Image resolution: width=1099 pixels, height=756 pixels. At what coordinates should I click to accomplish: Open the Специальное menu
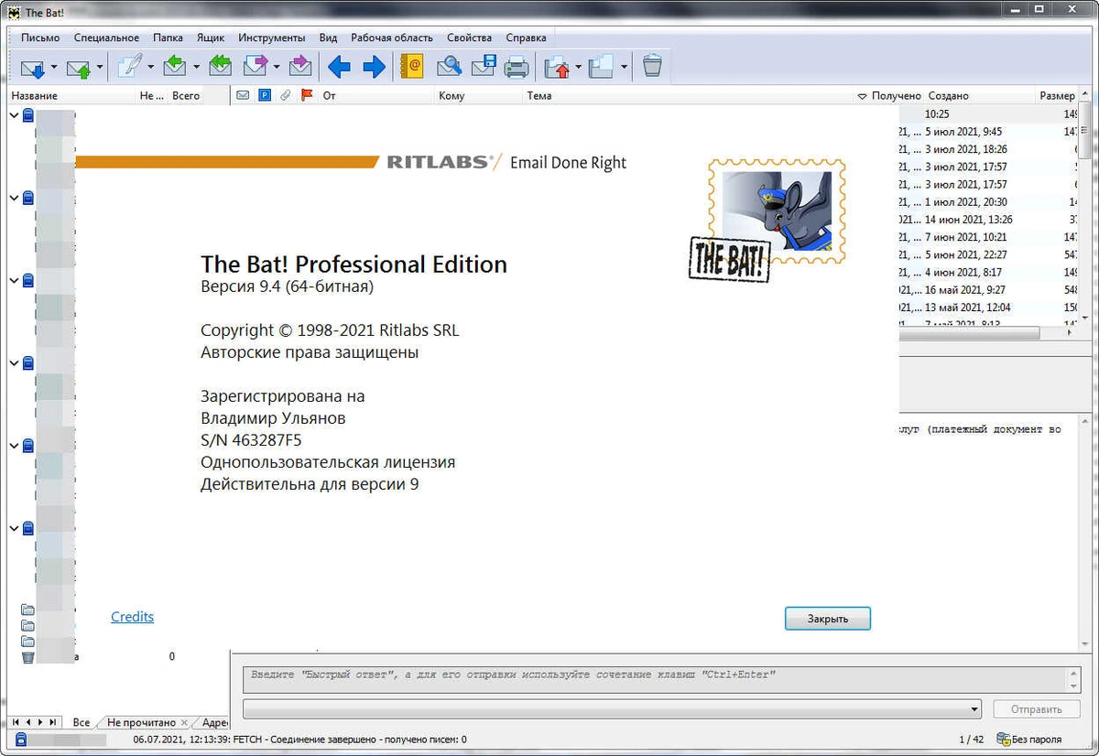tap(106, 38)
